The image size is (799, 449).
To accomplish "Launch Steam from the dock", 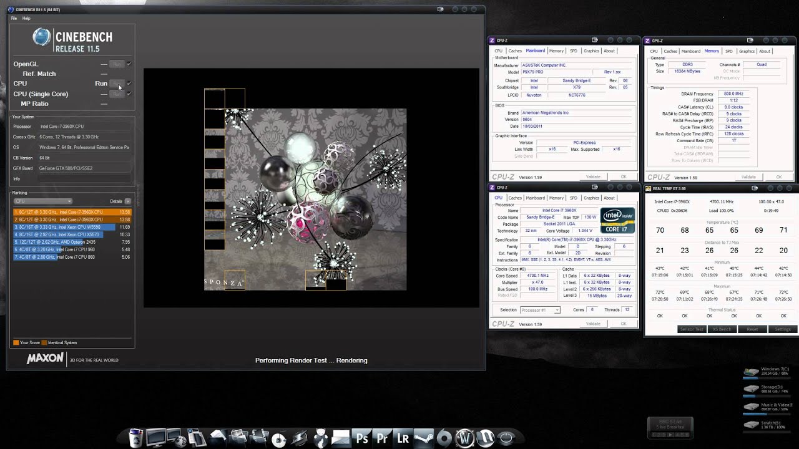I will point(424,438).
